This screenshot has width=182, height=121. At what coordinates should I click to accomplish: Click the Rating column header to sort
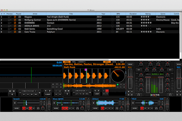click(148, 13)
